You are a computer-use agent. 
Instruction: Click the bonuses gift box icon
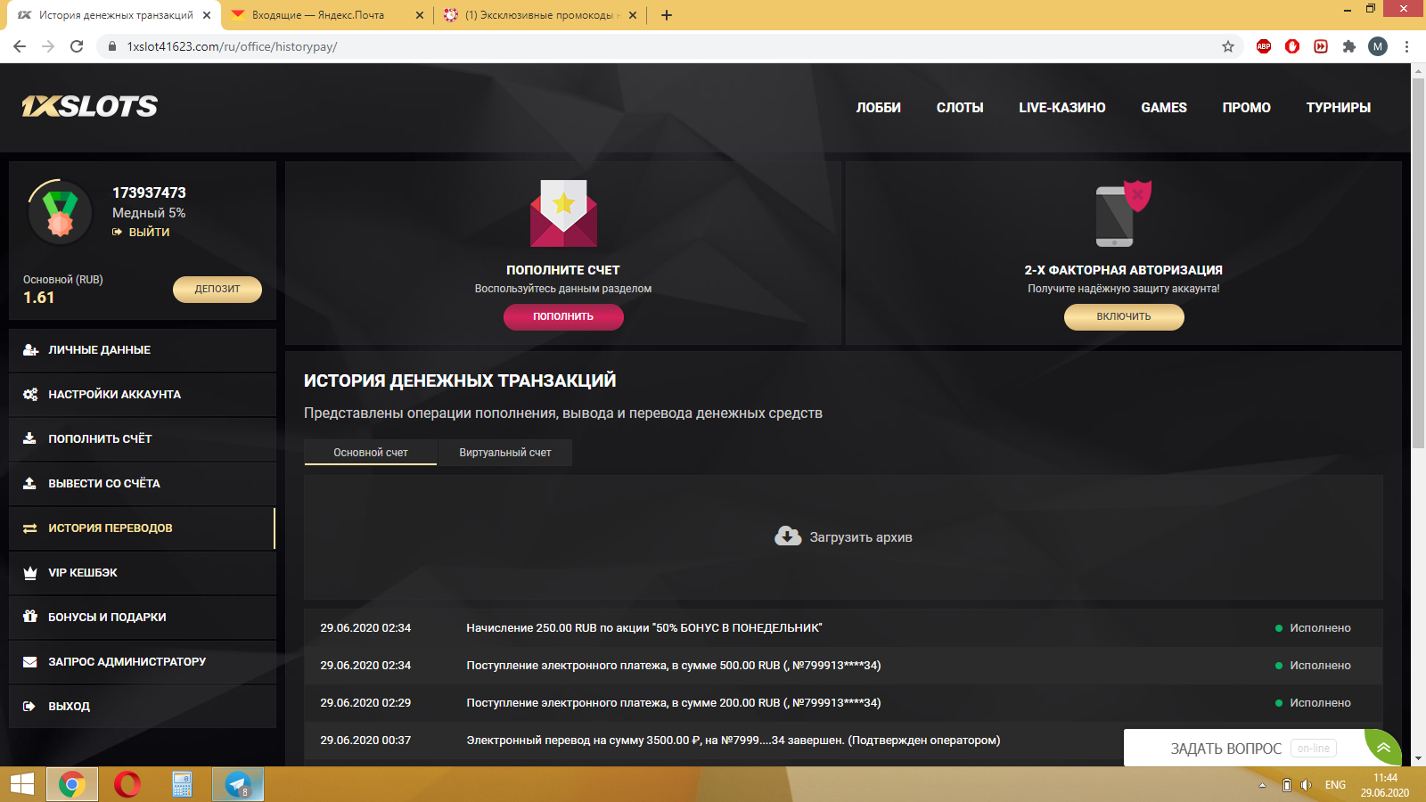coord(29,617)
